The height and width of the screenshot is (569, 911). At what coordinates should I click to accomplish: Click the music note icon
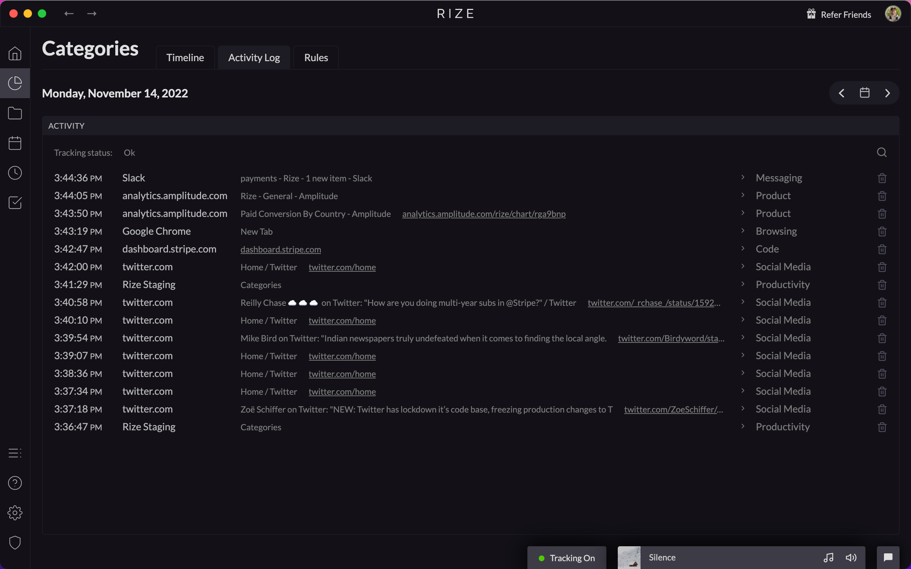coord(828,558)
